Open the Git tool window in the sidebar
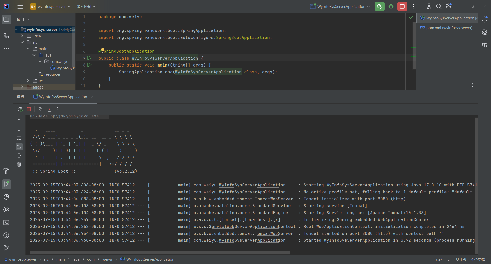 pos(6,247)
